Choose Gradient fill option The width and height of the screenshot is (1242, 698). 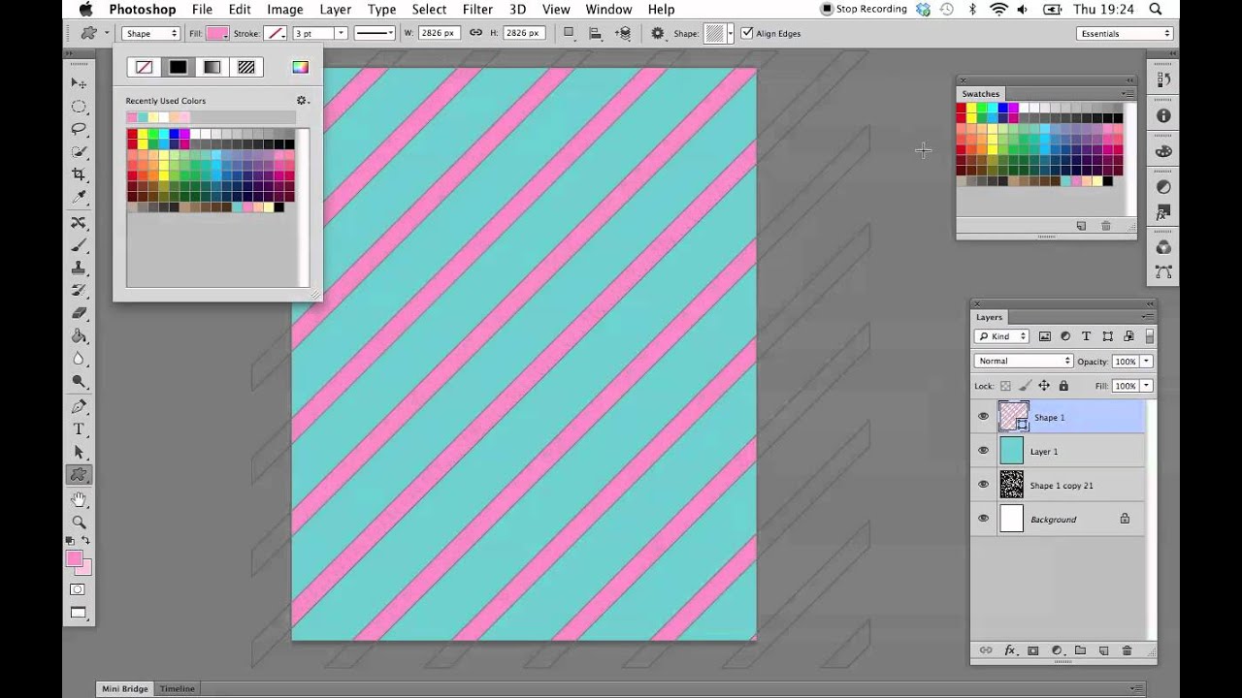[212, 67]
